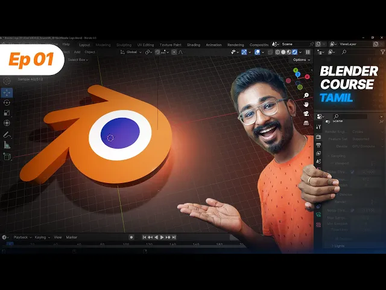Click the new view layer icon
Image resolution: width=386 pixels, height=290 pixels.
pos(376,44)
